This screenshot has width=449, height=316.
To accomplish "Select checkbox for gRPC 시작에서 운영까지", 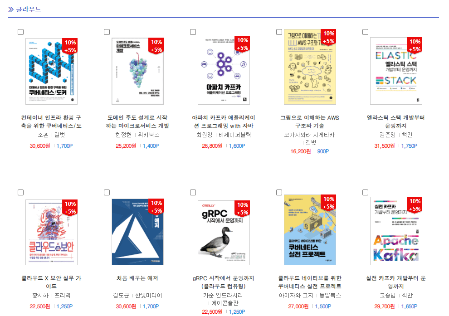I will pos(193,192).
